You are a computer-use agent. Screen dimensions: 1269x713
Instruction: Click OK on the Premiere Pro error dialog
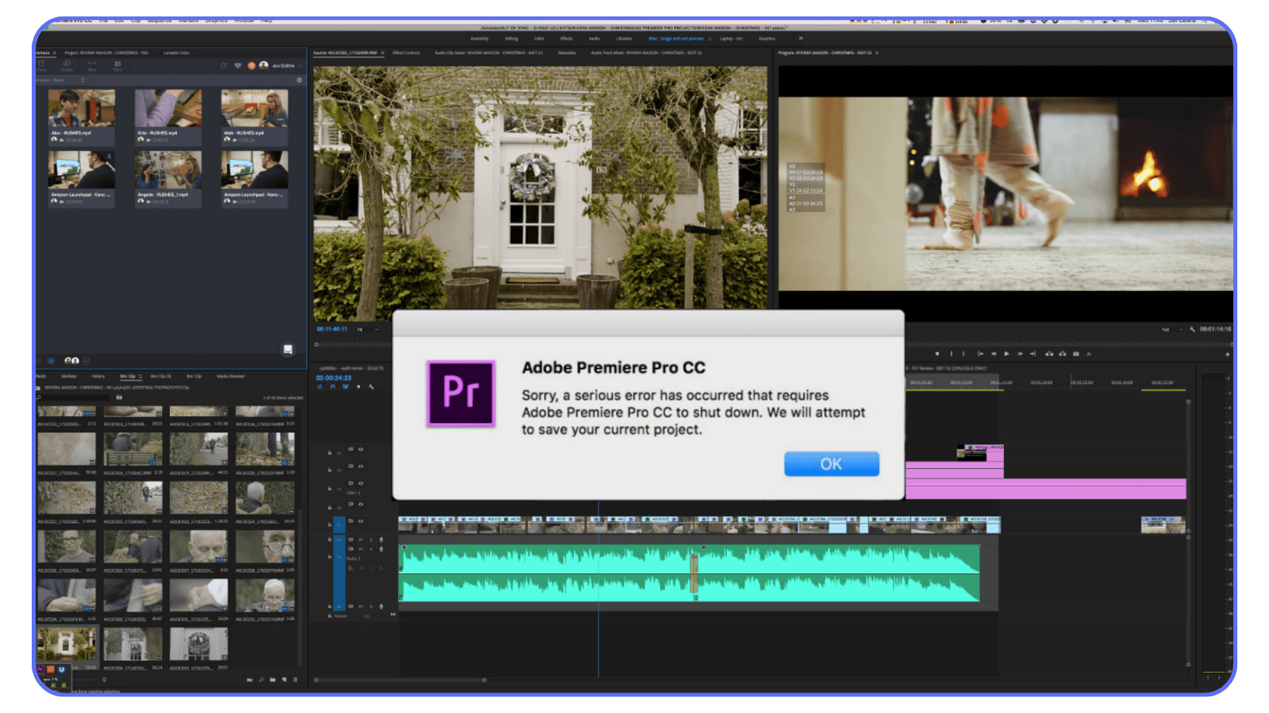point(831,463)
